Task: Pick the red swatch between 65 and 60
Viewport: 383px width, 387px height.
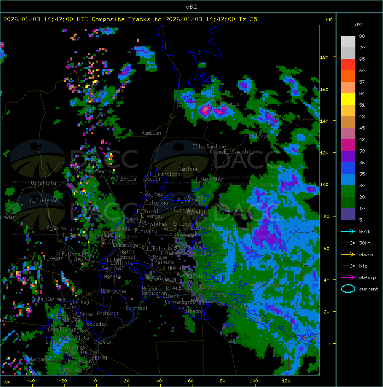Action: [x=348, y=65]
